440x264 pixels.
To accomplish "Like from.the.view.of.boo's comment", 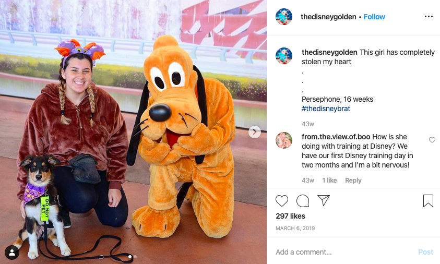I will coord(432,140).
